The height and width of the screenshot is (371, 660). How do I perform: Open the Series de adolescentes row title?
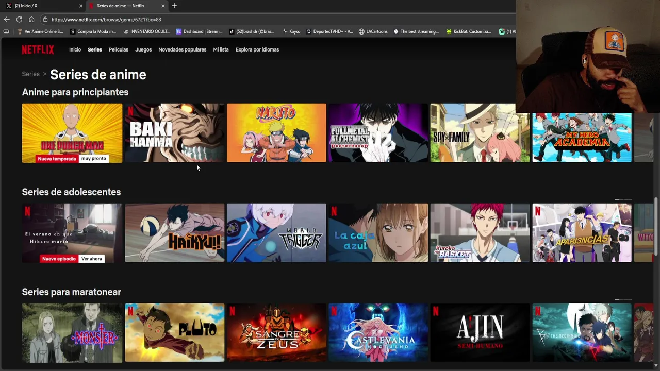(x=71, y=192)
